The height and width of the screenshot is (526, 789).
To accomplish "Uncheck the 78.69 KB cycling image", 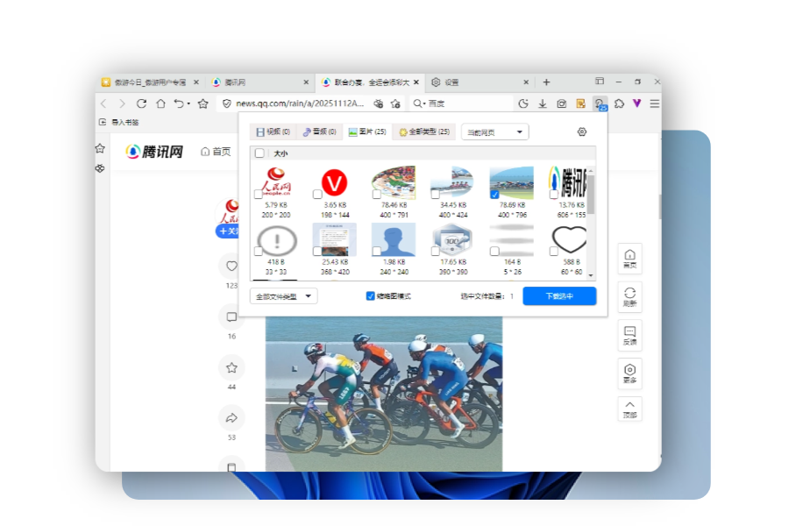I will point(494,195).
